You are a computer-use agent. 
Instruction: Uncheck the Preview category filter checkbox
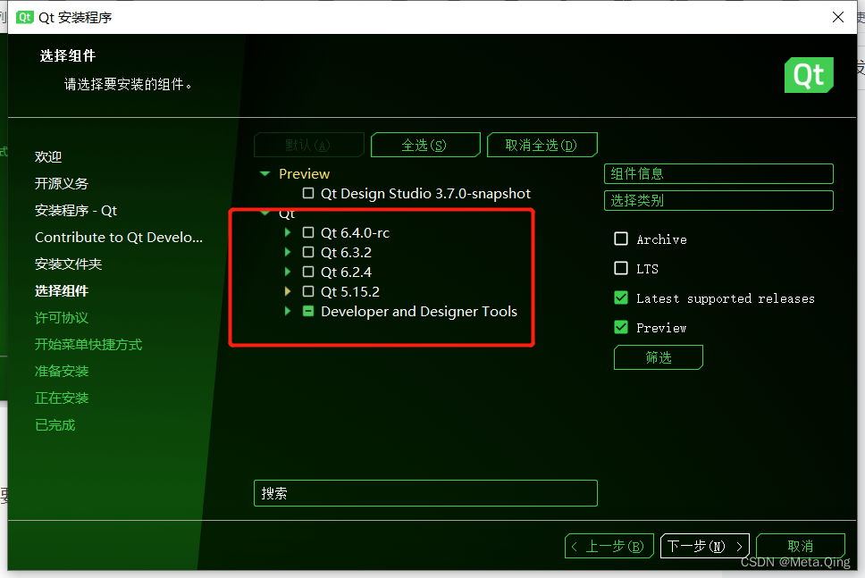click(x=621, y=327)
